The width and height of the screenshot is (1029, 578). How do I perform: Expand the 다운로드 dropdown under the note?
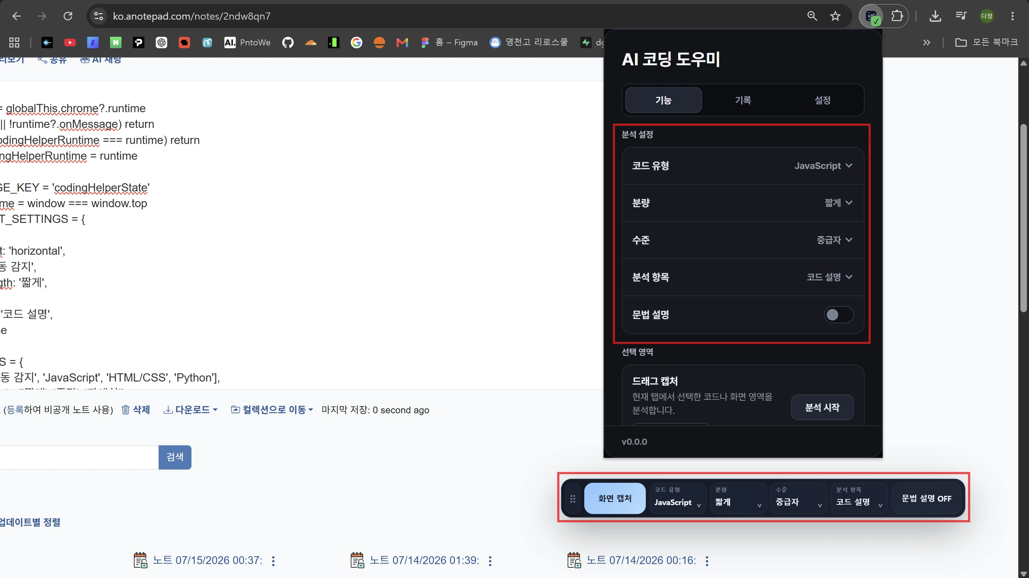pyautogui.click(x=190, y=410)
